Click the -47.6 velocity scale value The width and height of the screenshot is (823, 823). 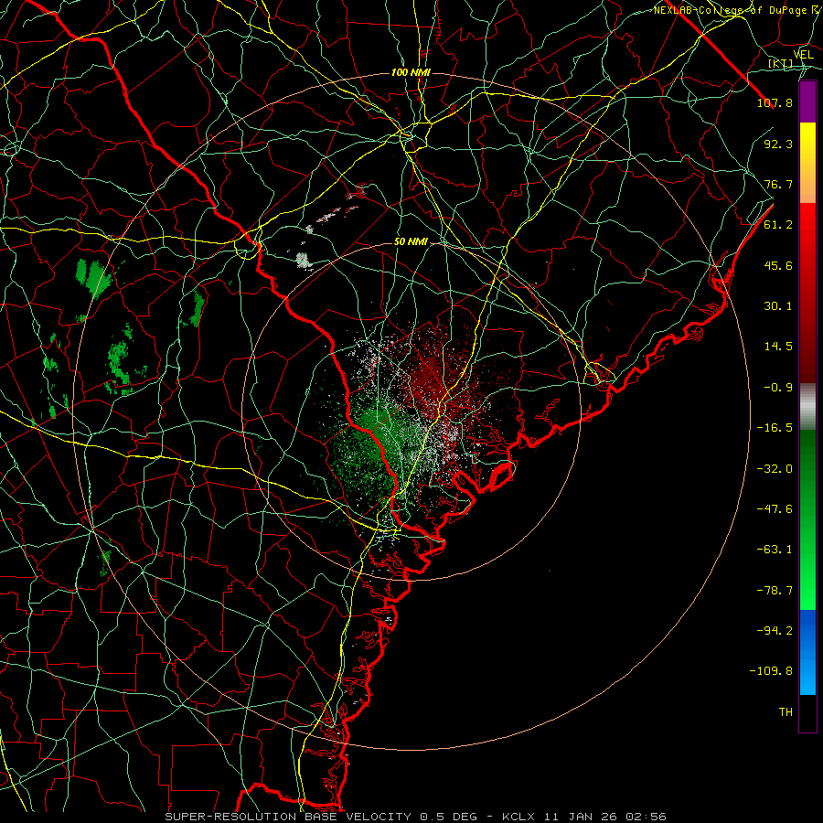coord(775,509)
